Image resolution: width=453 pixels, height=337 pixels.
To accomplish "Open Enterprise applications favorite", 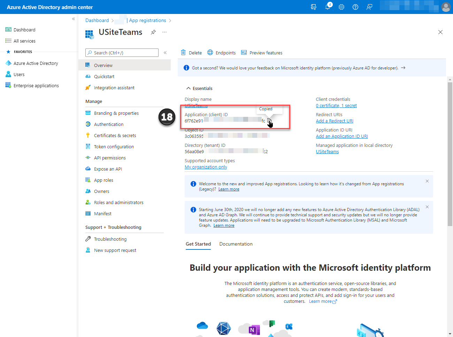I will click(x=36, y=85).
